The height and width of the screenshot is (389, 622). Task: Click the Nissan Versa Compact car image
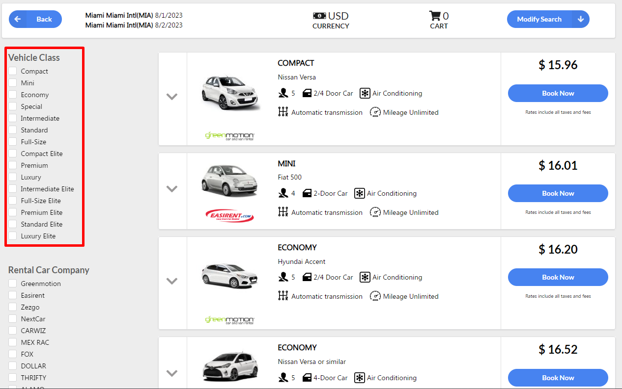coord(230,92)
